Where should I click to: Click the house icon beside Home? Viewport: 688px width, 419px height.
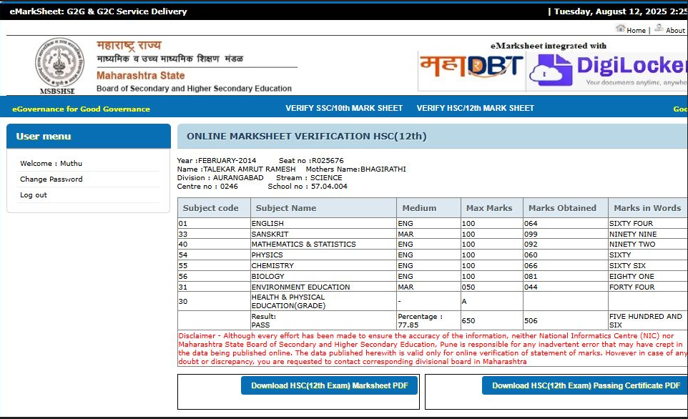click(620, 29)
